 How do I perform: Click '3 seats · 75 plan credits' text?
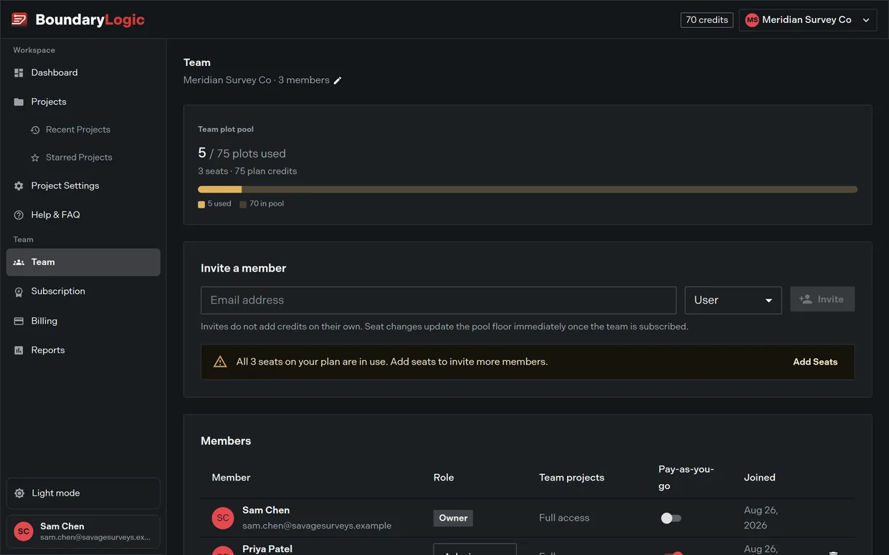click(247, 172)
